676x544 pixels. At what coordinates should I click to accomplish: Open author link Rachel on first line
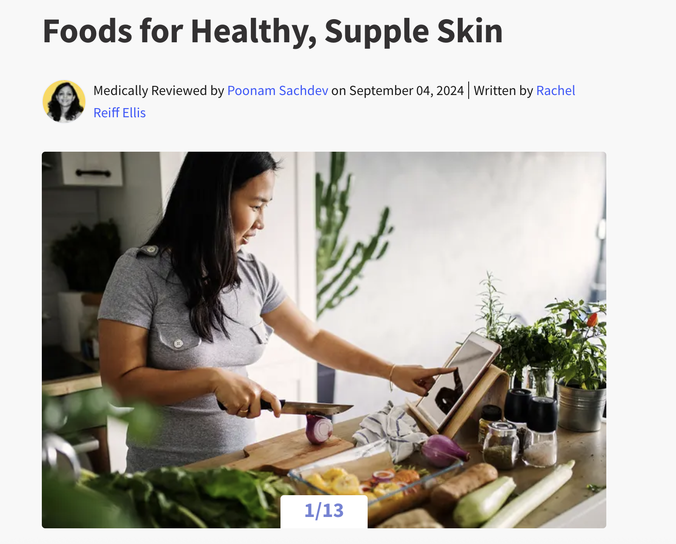click(556, 91)
